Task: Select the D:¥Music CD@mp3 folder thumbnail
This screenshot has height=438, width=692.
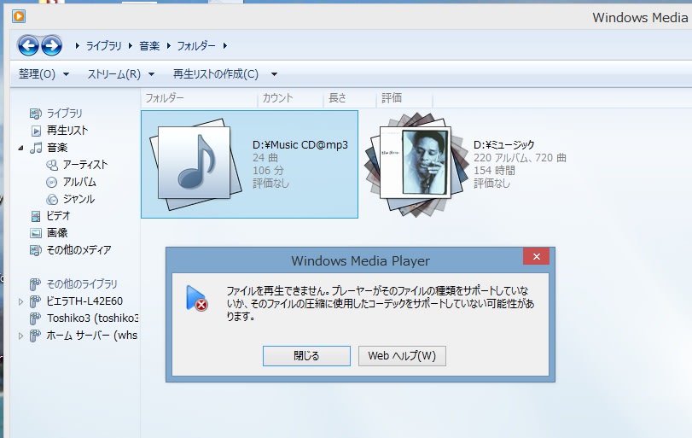Action: pyautogui.click(x=196, y=164)
